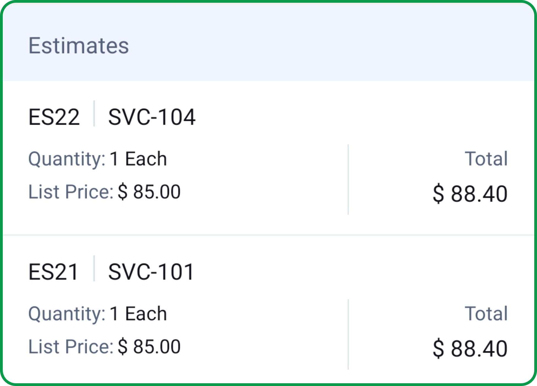This screenshot has height=386, width=537.
Task: Click the Quantity label under ES21
Action: tap(67, 314)
